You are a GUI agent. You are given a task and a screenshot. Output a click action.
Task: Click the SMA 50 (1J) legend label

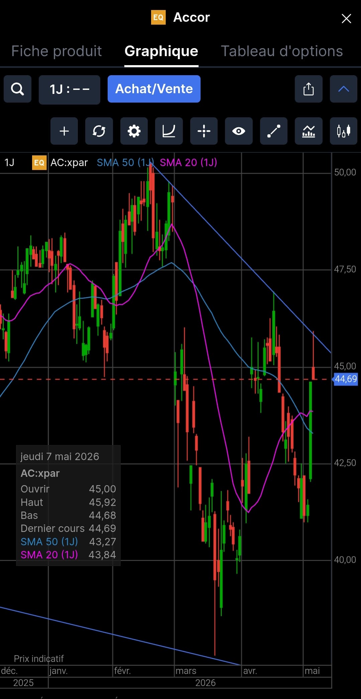125,163
